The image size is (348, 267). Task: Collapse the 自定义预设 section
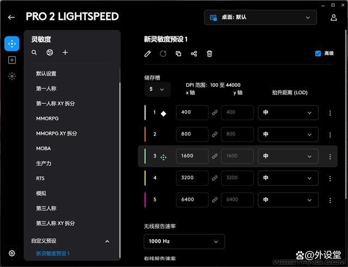[107, 241]
